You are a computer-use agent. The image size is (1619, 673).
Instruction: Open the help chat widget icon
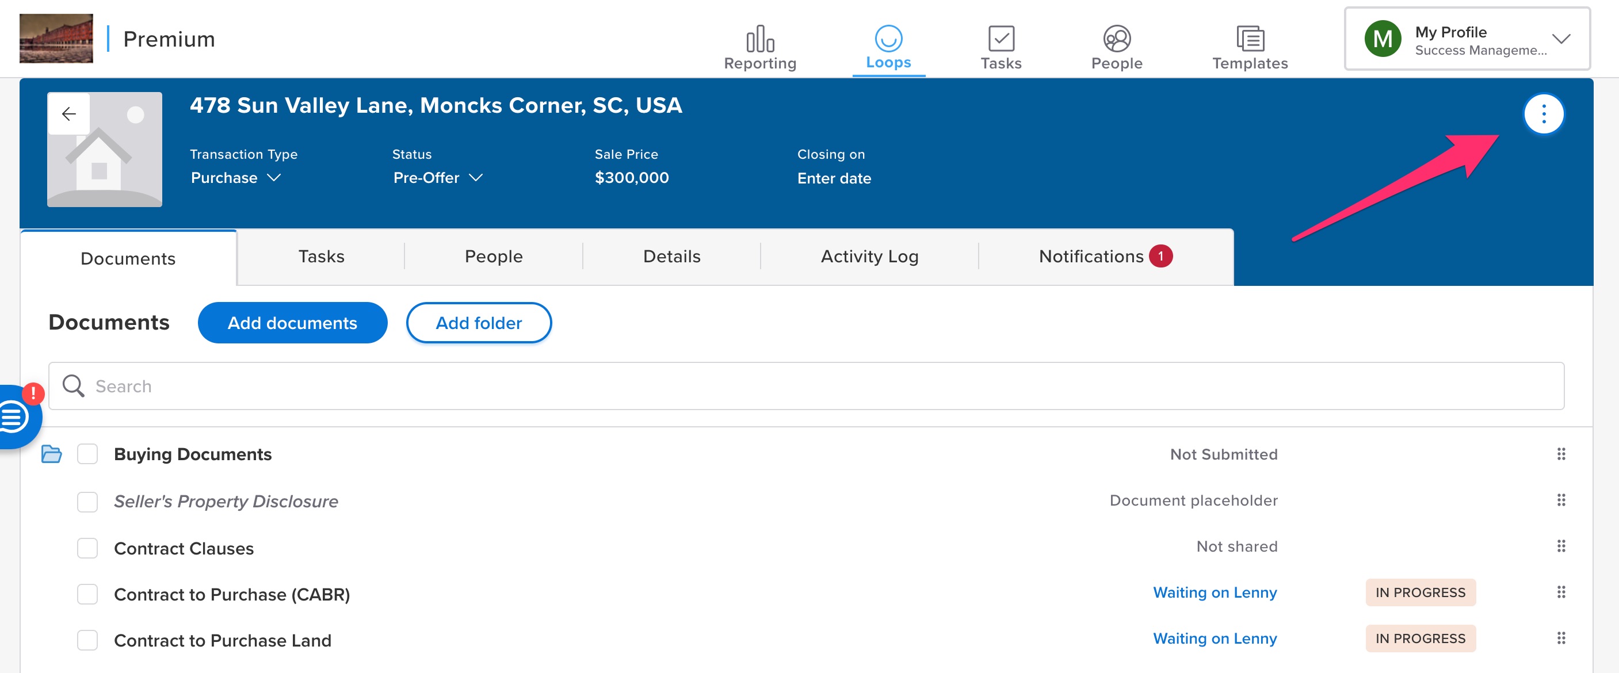[14, 417]
